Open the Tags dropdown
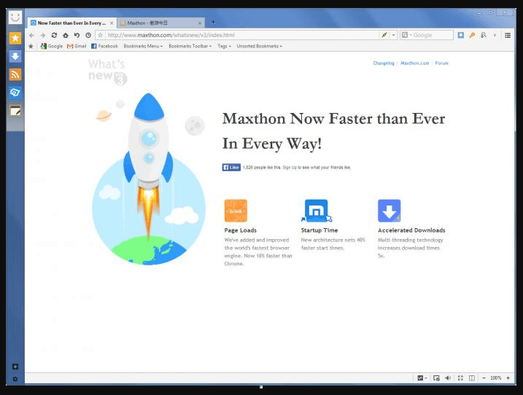Image resolution: width=523 pixels, height=395 pixels. click(224, 46)
